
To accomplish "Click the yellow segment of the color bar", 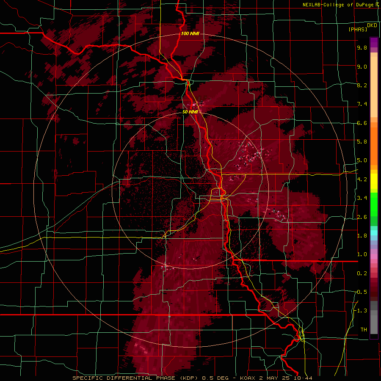I will (x=374, y=181).
